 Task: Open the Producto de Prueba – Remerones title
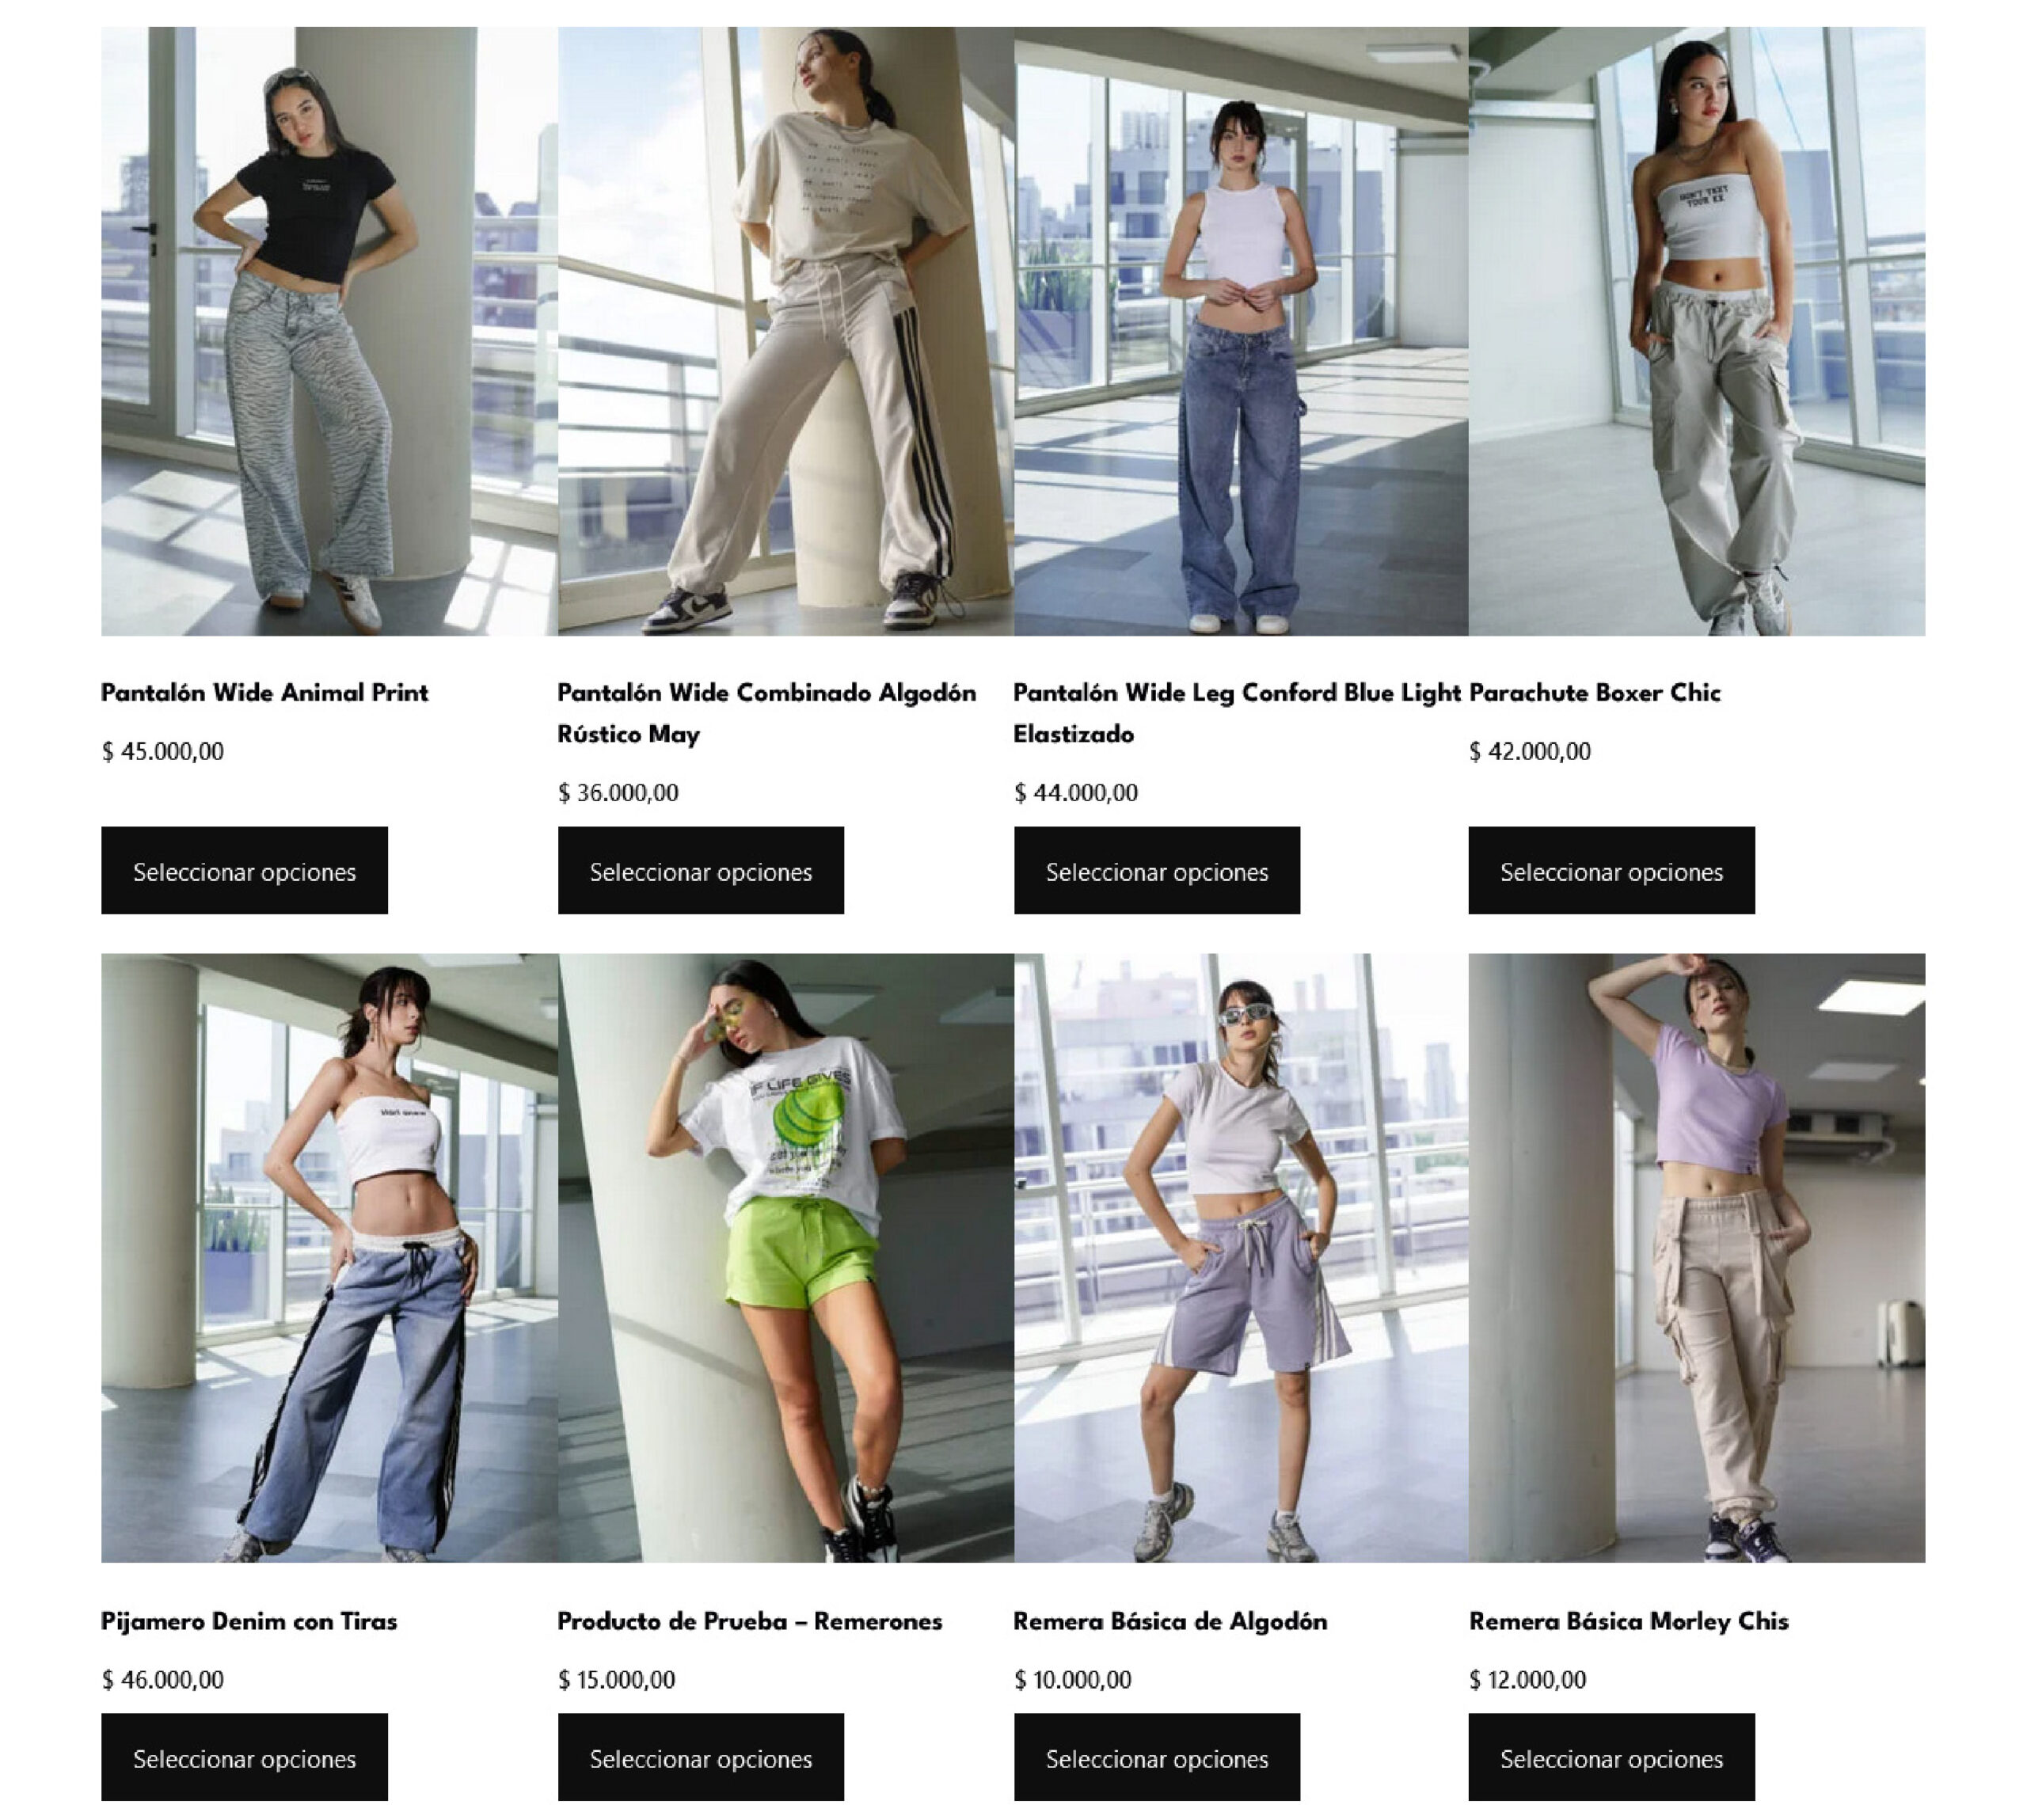750,1621
